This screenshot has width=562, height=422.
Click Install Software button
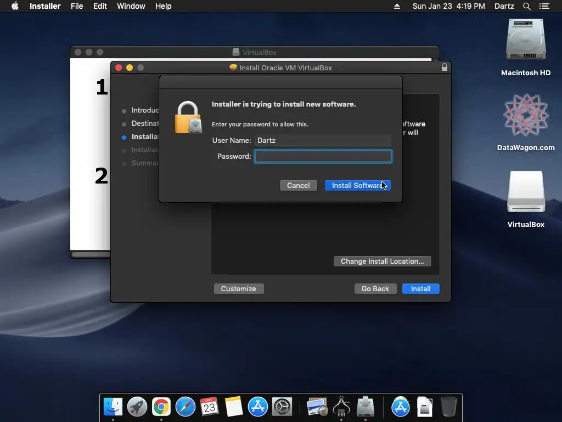click(x=358, y=186)
